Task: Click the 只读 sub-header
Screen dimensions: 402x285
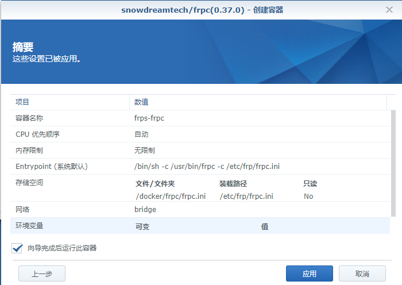Action: click(310, 184)
